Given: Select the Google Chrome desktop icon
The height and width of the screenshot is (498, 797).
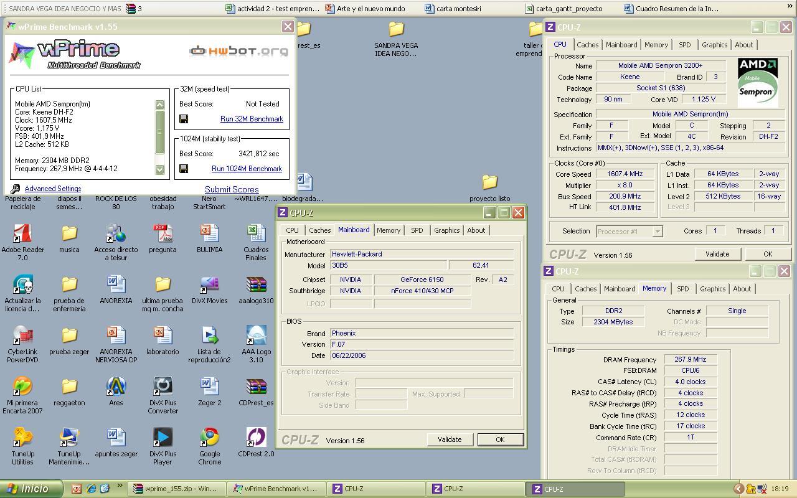Looking at the screenshot, I should tap(209, 438).
